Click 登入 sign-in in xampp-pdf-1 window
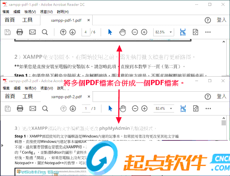The height and width of the screenshot is (176, 230). tap(222, 20)
